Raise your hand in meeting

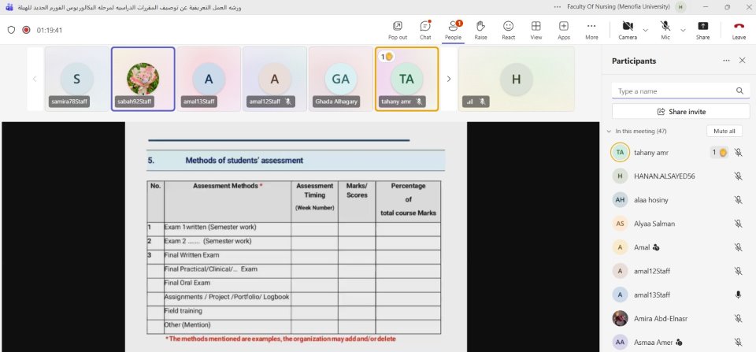(480, 30)
